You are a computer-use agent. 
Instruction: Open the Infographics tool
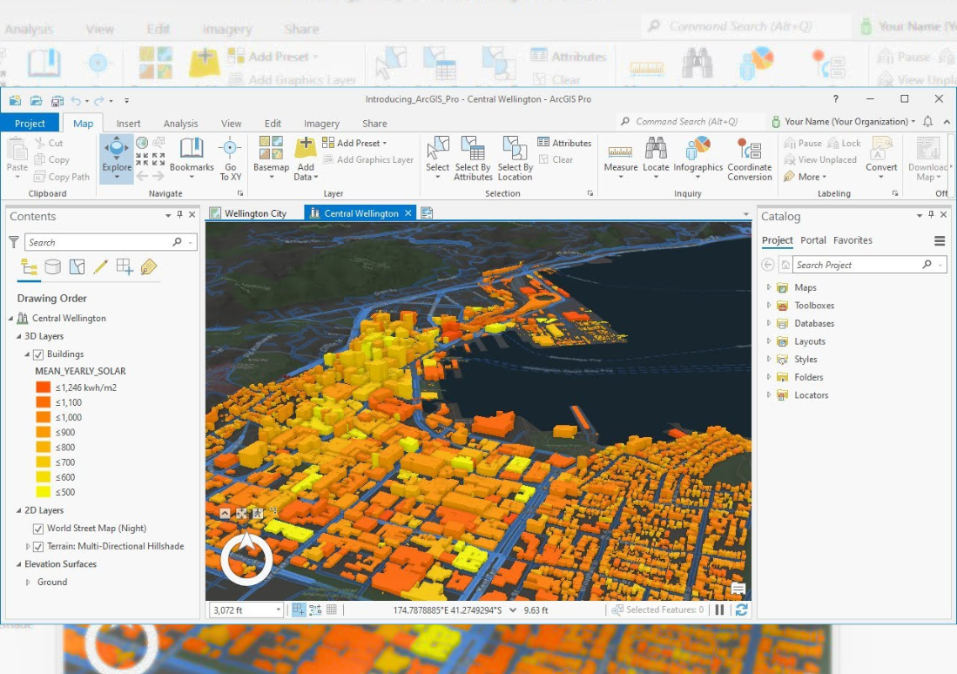click(698, 158)
